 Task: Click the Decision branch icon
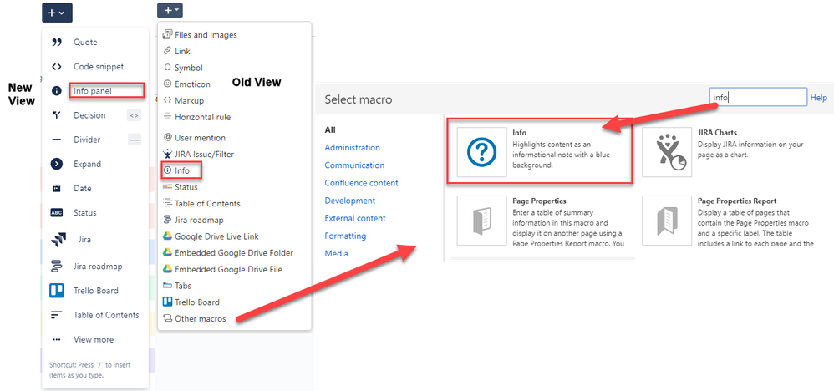coord(56,115)
